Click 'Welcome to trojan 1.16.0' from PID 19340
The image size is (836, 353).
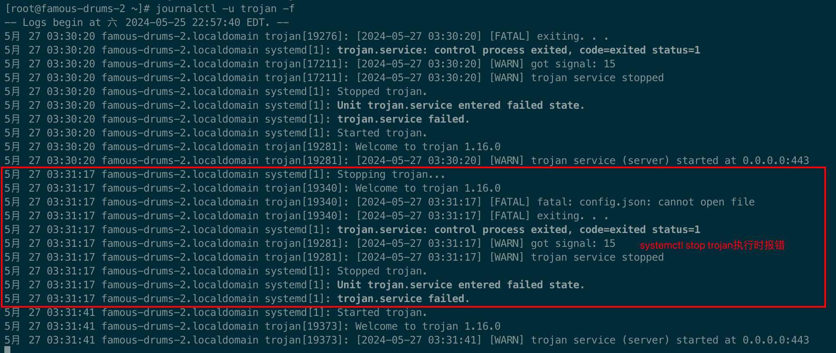pos(428,188)
